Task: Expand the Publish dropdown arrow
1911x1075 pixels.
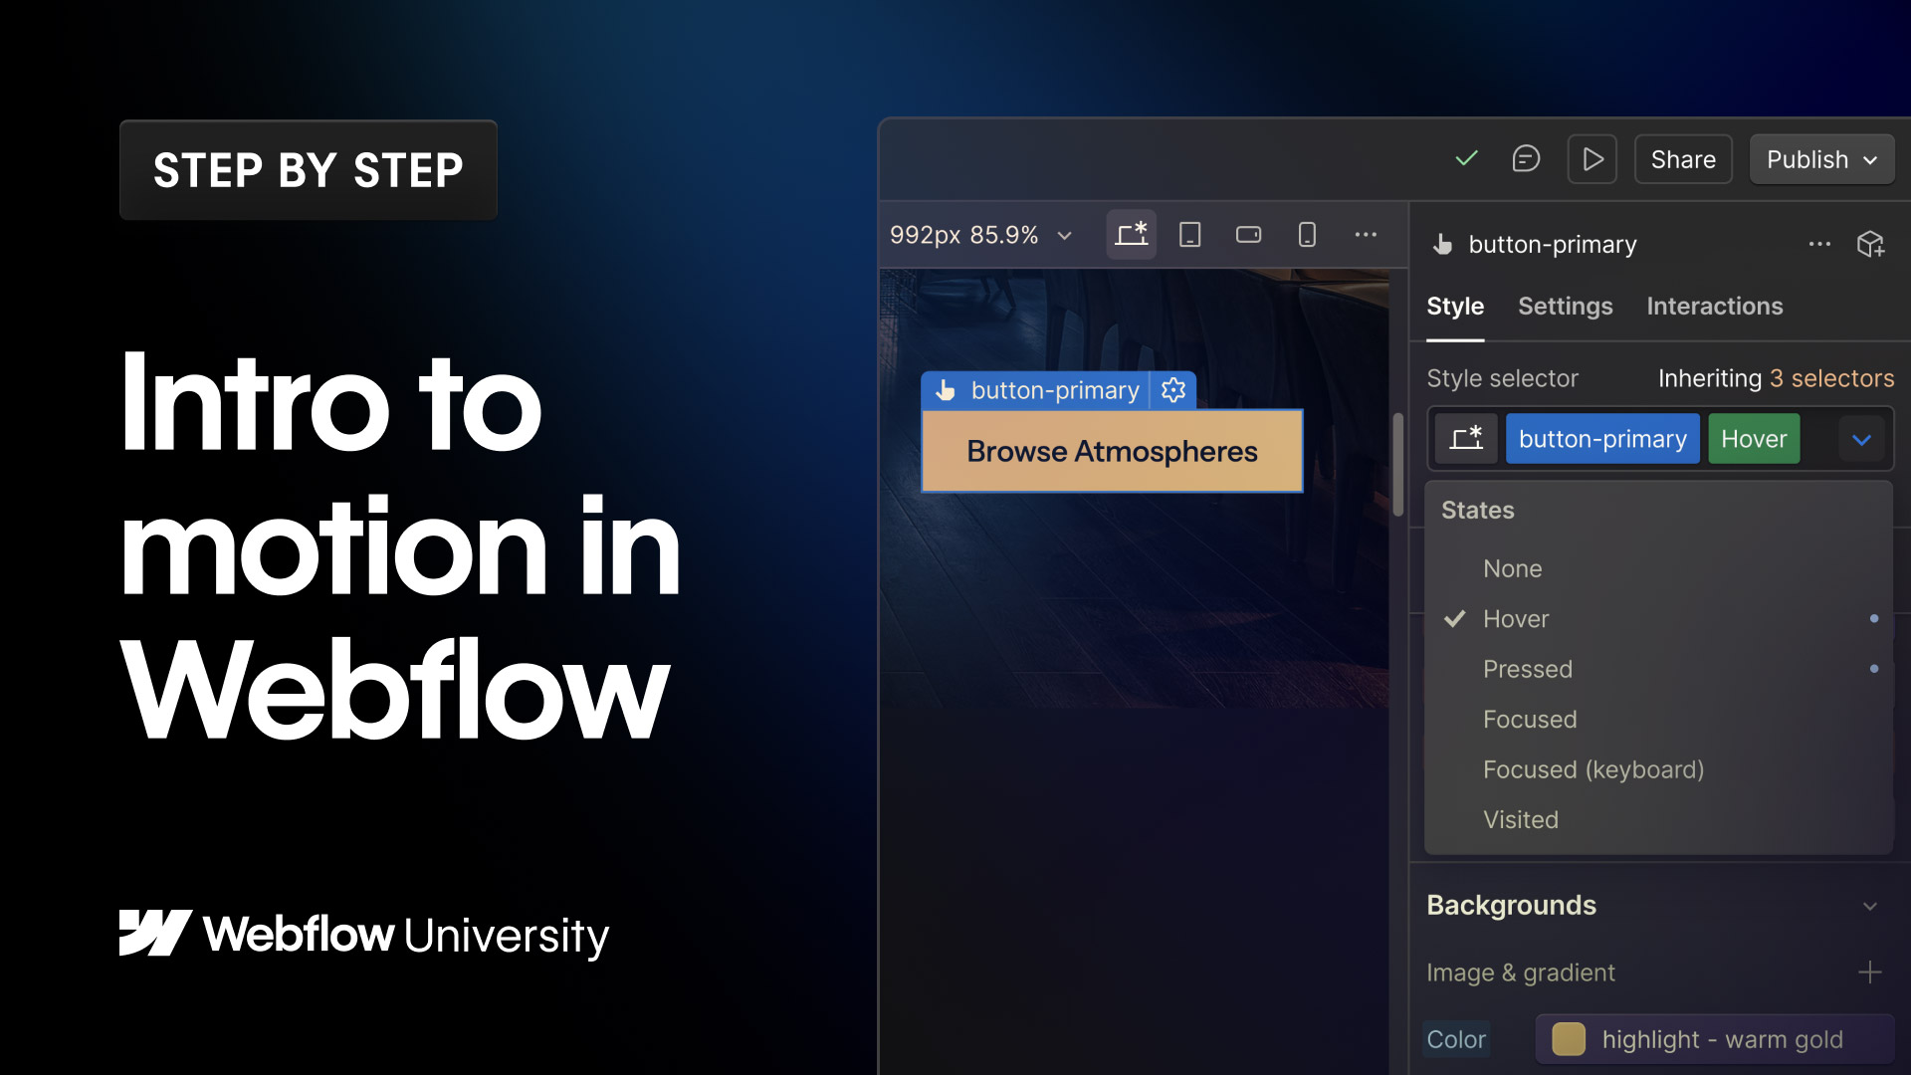Action: click(1869, 158)
